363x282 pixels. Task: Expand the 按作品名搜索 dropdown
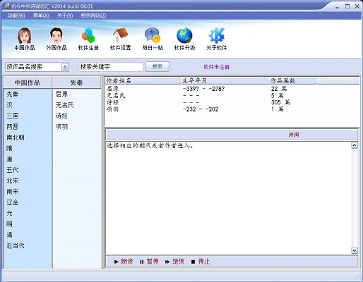(65, 67)
